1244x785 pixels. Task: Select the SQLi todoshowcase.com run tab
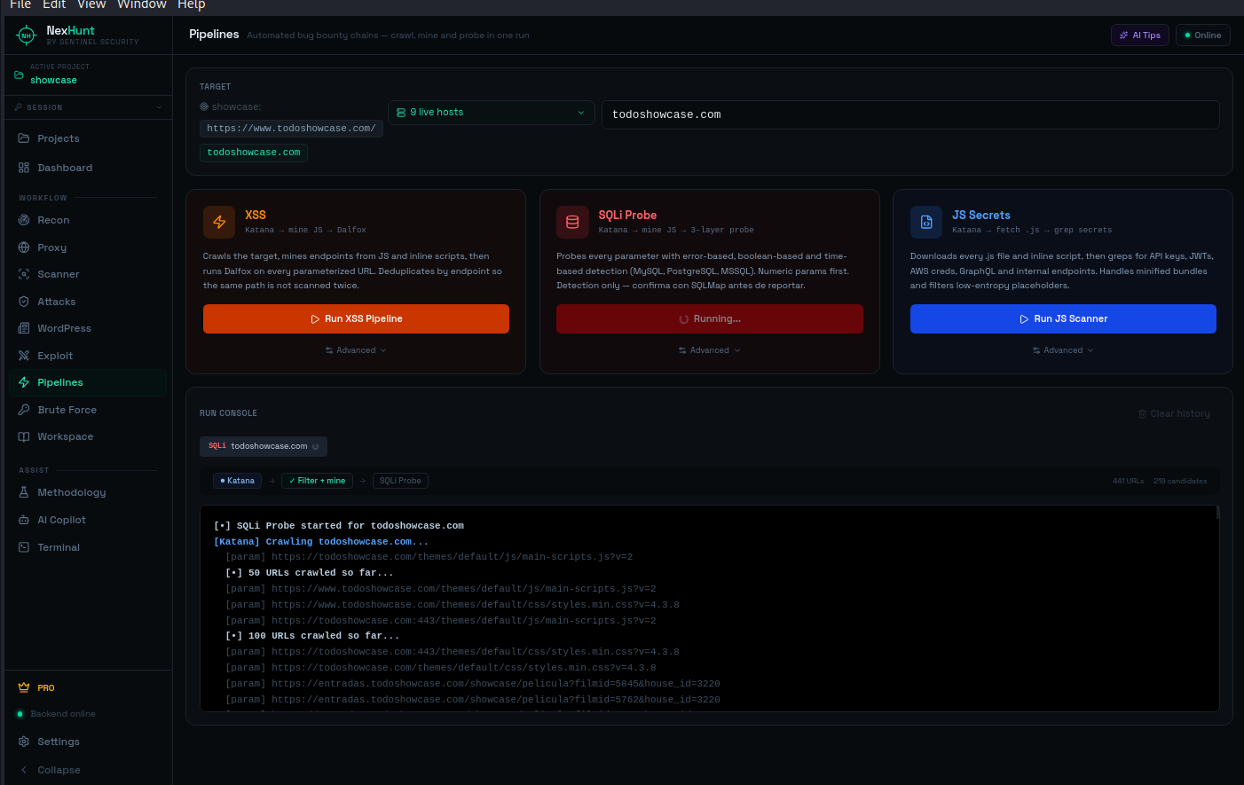click(x=264, y=446)
